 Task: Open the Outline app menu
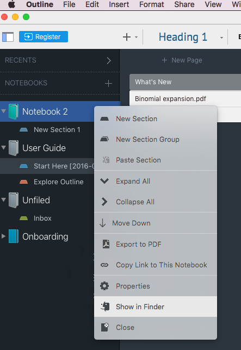click(x=40, y=4)
